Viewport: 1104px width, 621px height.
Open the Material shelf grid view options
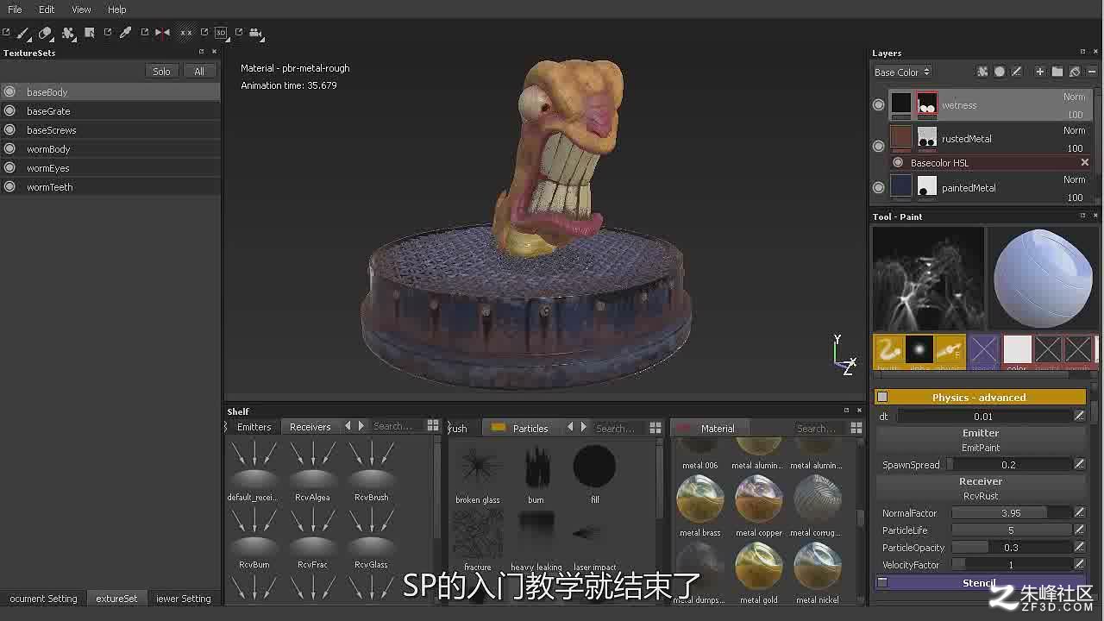[x=856, y=428]
